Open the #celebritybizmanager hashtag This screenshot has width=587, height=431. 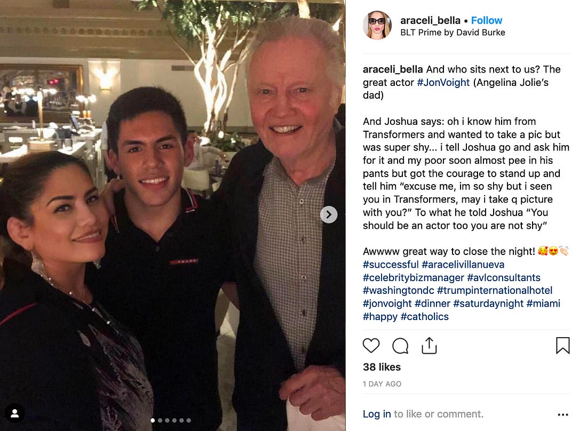tap(413, 277)
